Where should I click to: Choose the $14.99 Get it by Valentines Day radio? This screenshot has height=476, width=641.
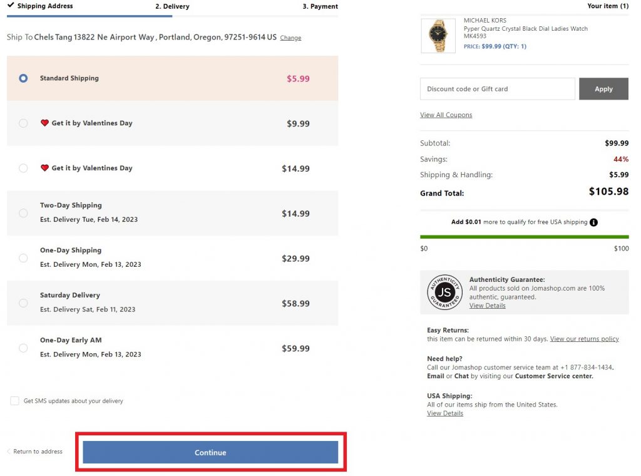[23, 168]
